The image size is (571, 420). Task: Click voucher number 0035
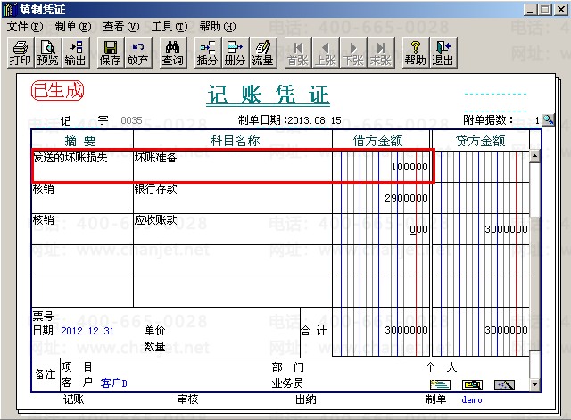click(131, 120)
